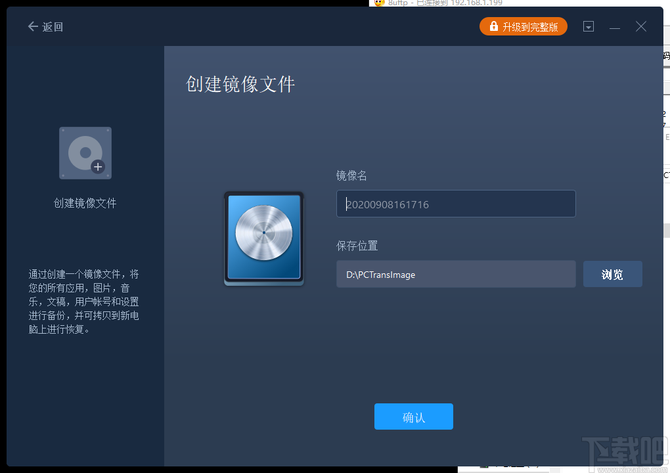Screen dimensions: 670x473
Task: Open the title bar dropdown arrow menu
Action: pos(588,26)
